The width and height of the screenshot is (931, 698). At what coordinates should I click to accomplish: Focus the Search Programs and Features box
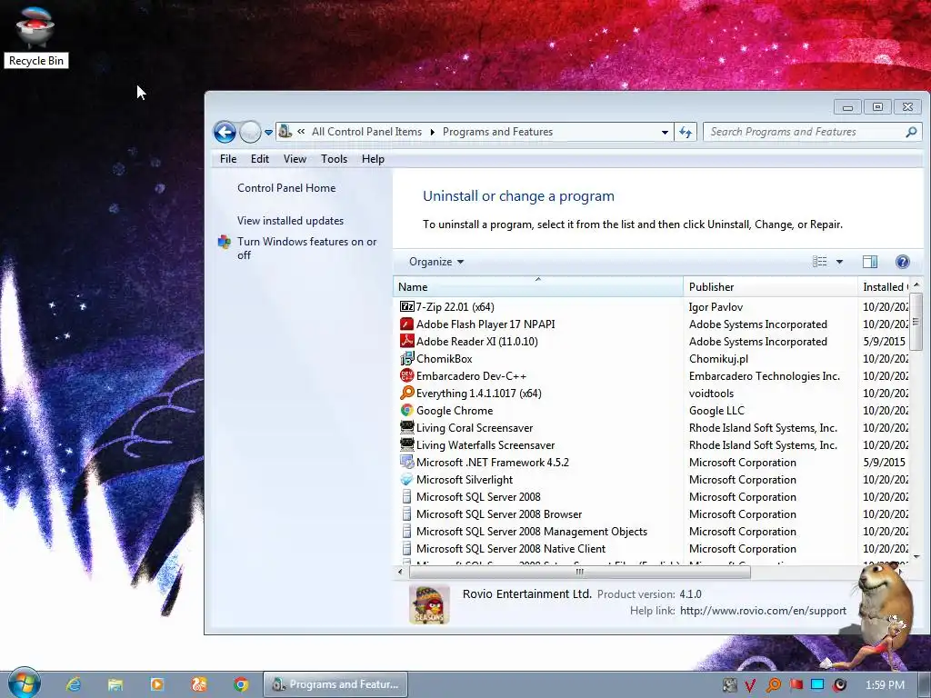coord(812,132)
